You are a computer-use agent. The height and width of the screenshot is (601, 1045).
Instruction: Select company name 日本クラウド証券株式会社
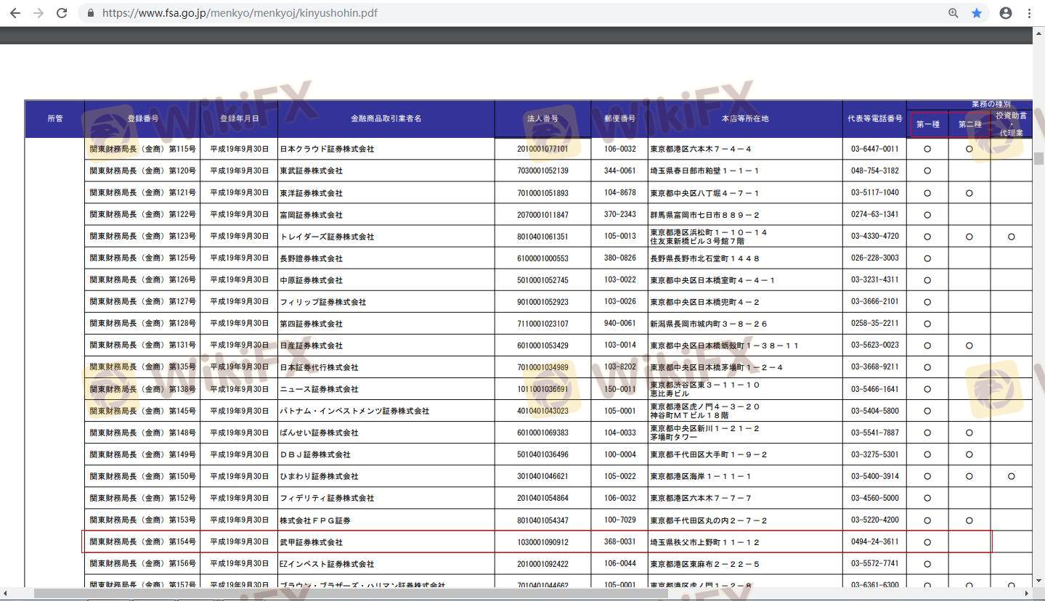(327, 150)
